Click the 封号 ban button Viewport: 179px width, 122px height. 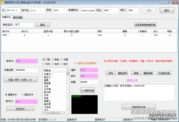pos(111,73)
